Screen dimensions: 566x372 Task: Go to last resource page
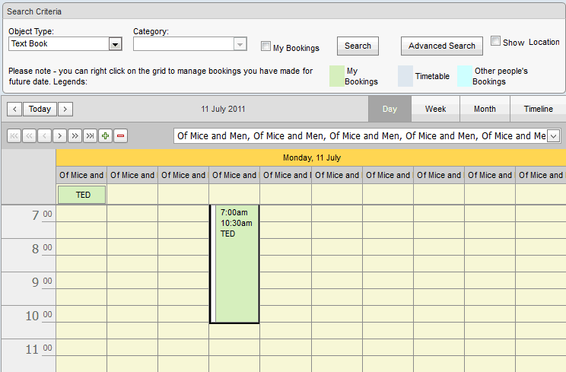pyautogui.click(x=90, y=136)
